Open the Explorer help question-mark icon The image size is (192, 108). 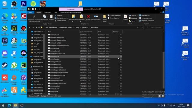(163, 12)
